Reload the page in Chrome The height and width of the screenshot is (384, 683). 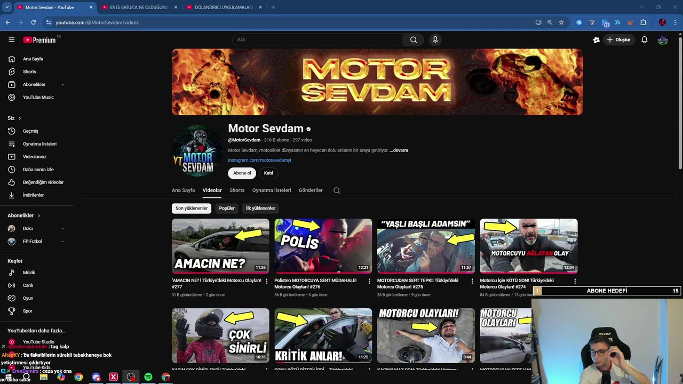33,22
